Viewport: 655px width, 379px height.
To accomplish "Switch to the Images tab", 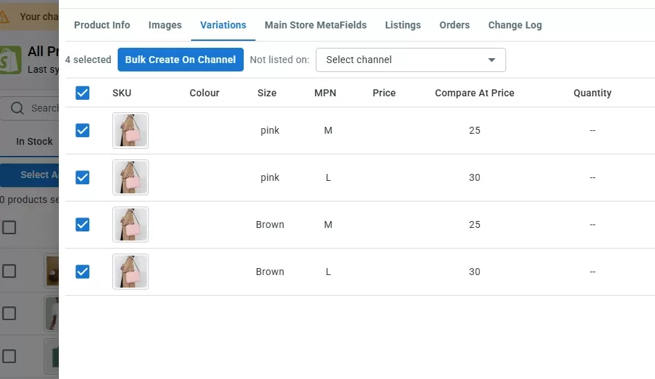I will point(165,25).
